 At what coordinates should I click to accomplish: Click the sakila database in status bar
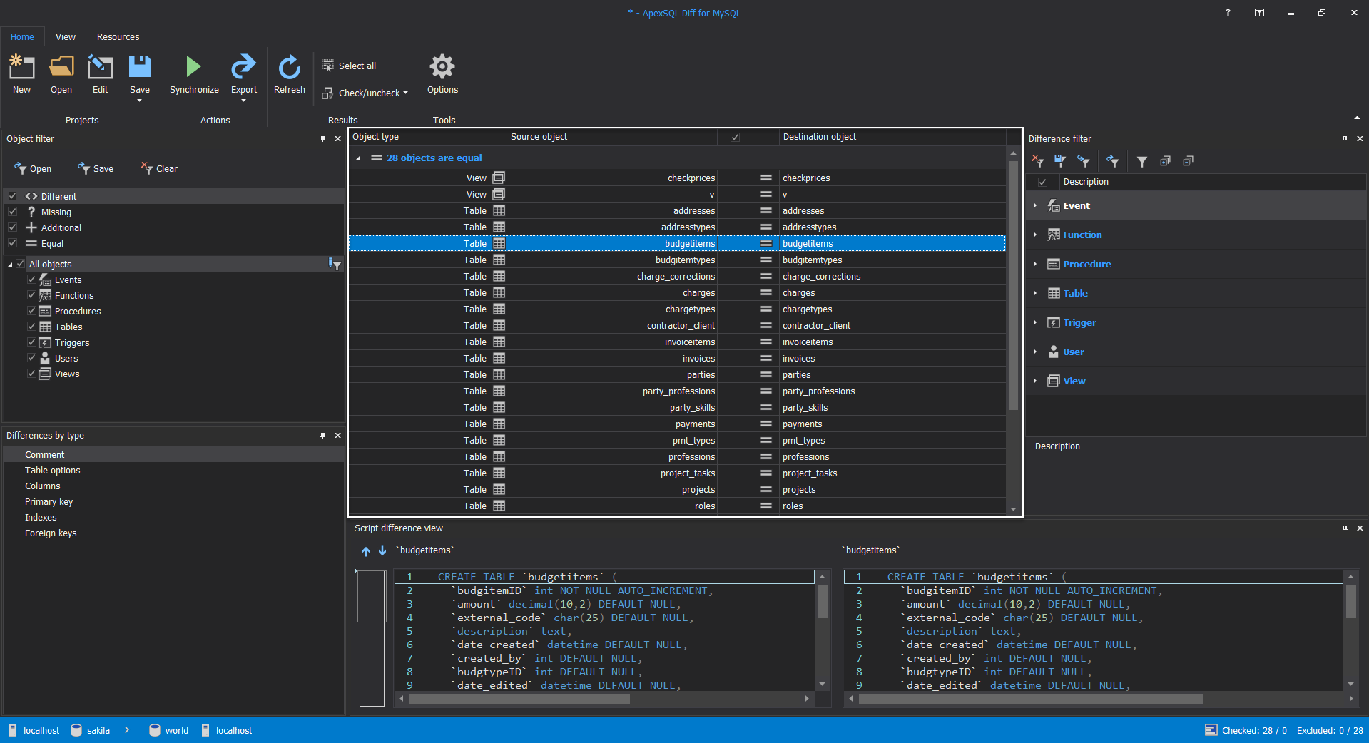pyautogui.click(x=91, y=730)
